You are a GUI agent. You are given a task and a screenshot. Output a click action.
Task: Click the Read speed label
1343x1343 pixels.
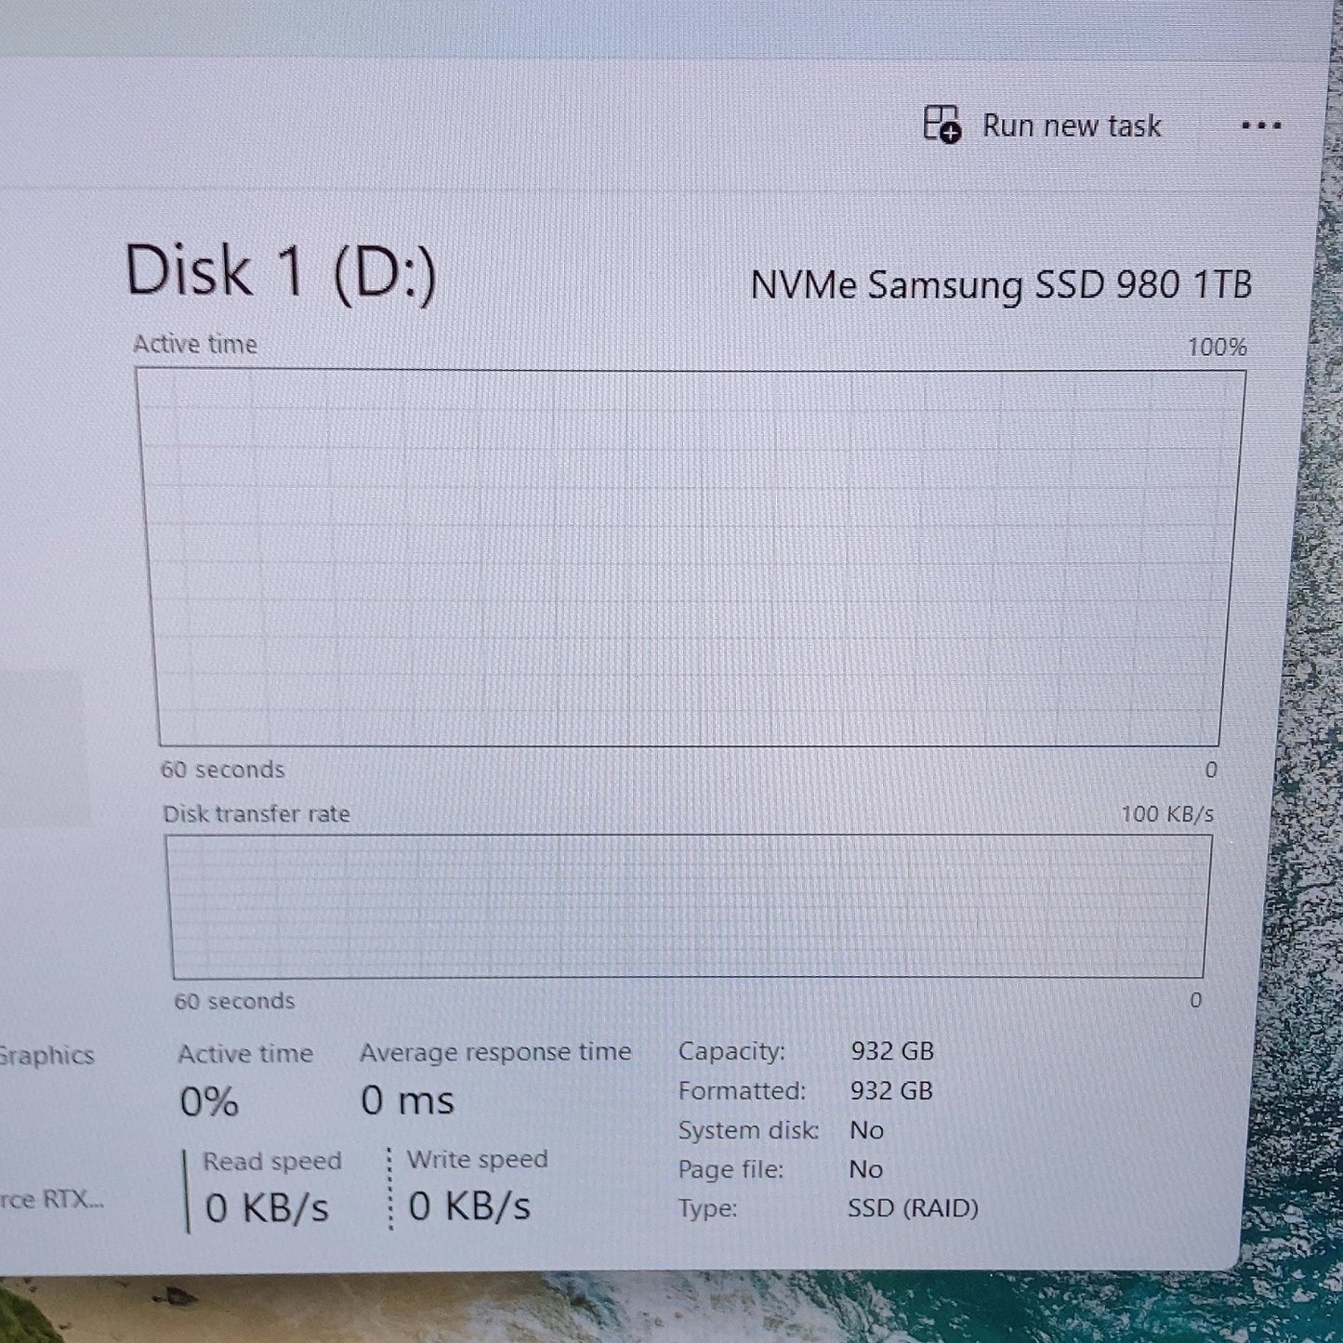(x=272, y=1161)
